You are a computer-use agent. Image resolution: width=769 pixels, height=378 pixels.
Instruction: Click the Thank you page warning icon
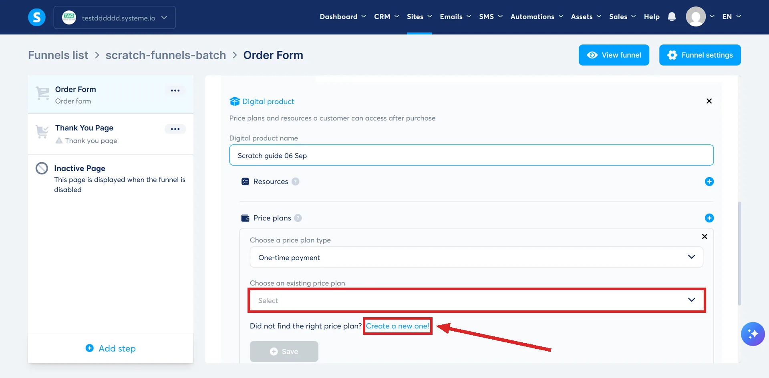59,140
